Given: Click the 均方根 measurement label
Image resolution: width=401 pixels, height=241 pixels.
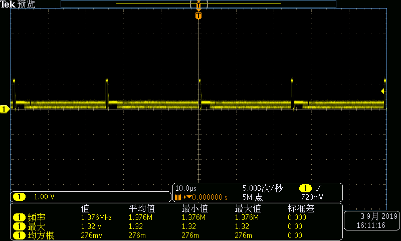Looking at the screenshot, I should pyautogui.click(x=41, y=235).
